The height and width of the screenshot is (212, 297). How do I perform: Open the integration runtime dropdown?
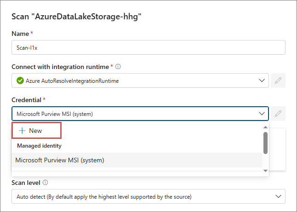click(140, 80)
